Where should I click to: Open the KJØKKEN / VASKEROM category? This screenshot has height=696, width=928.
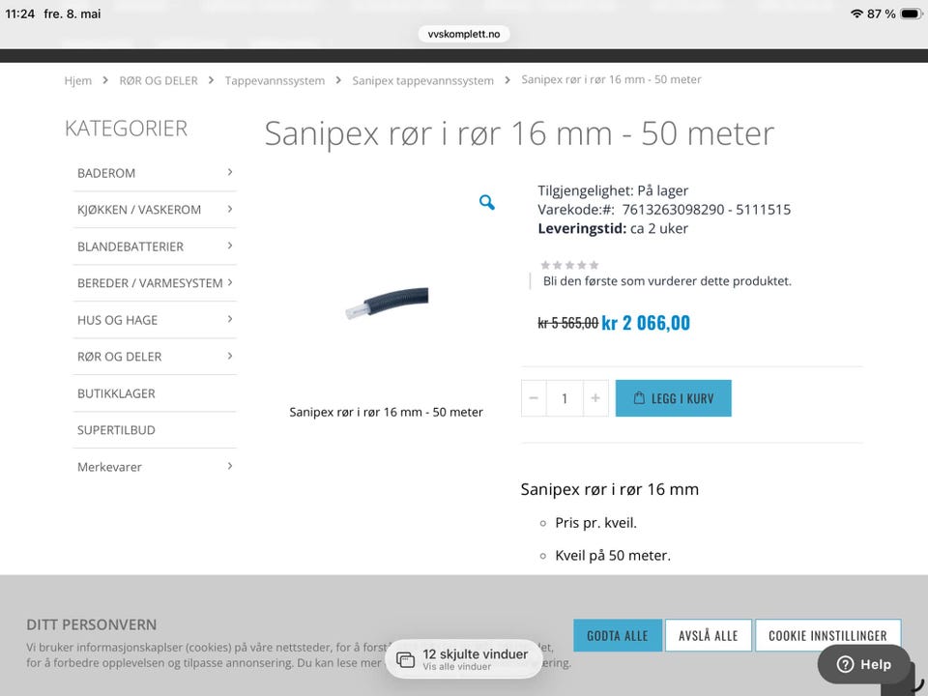pyautogui.click(x=139, y=210)
